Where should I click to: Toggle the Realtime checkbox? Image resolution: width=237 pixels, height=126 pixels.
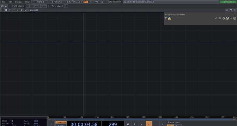click(111, 2)
